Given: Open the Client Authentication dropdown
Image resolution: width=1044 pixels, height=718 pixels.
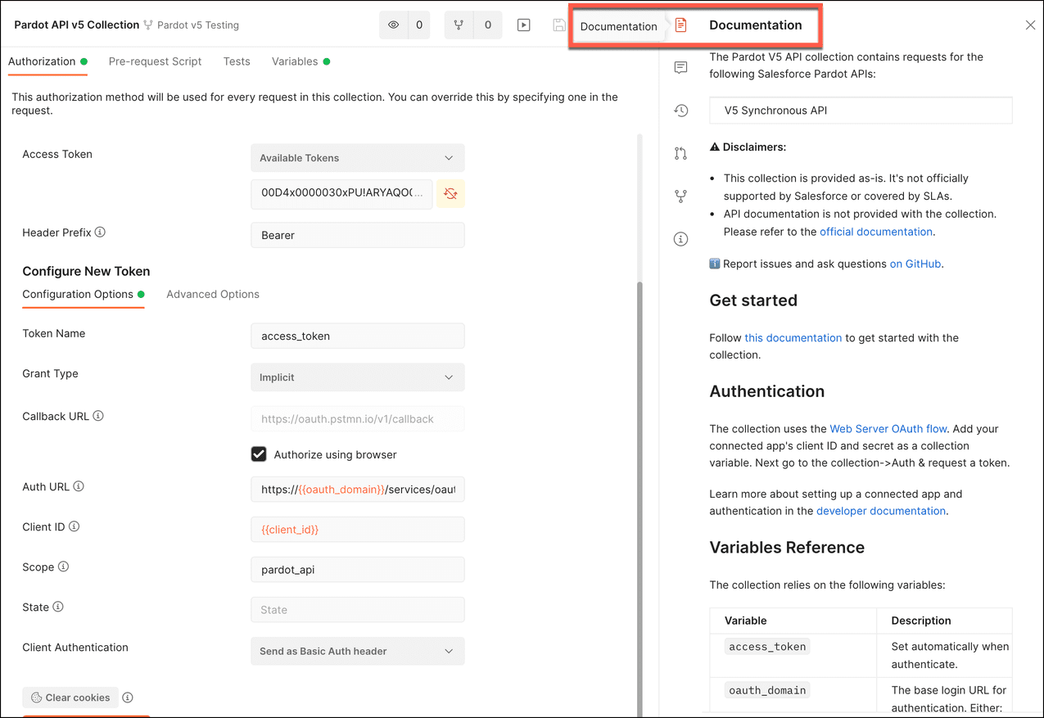Looking at the screenshot, I should point(357,652).
